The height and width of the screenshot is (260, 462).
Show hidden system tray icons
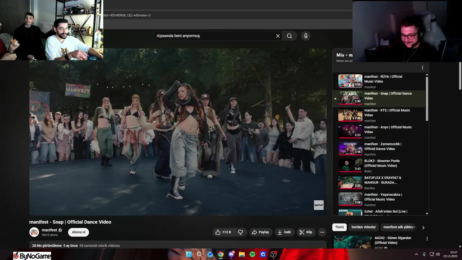pyautogui.click(x=417, y=254)
